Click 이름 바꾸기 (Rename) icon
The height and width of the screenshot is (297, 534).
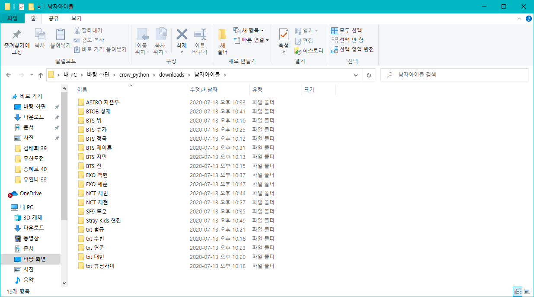(200, 42)
